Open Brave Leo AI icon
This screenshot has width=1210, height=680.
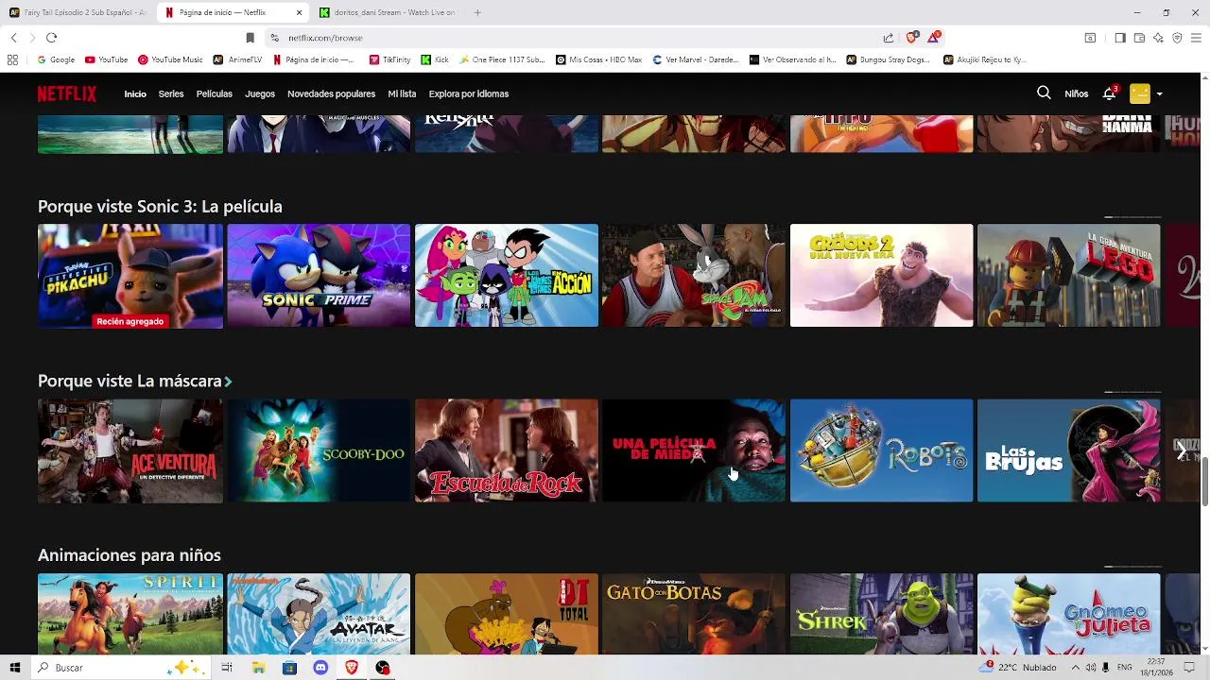[x=1158, y=38]
